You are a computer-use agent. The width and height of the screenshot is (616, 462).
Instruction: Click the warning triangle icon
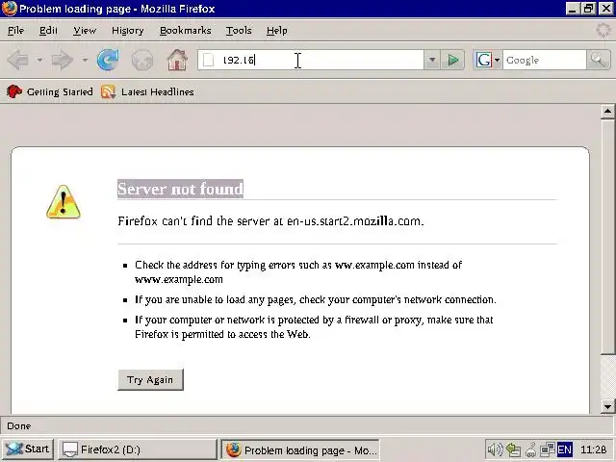[64, 202]
